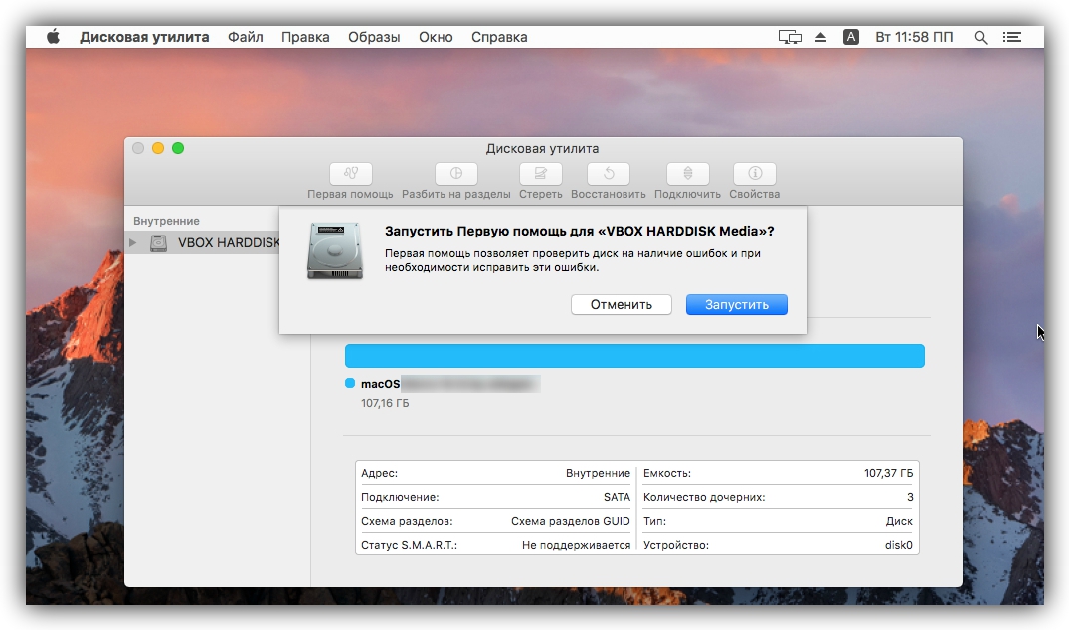Open the Правка menu
Viewport: 1069px width, 630px height.
pos(304,37)
